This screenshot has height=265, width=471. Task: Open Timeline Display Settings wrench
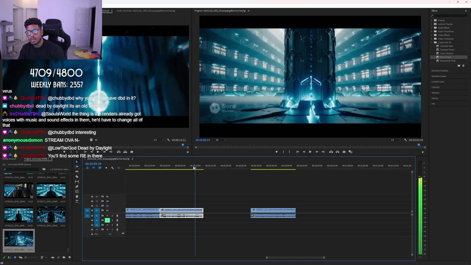(x=112, y=168)
